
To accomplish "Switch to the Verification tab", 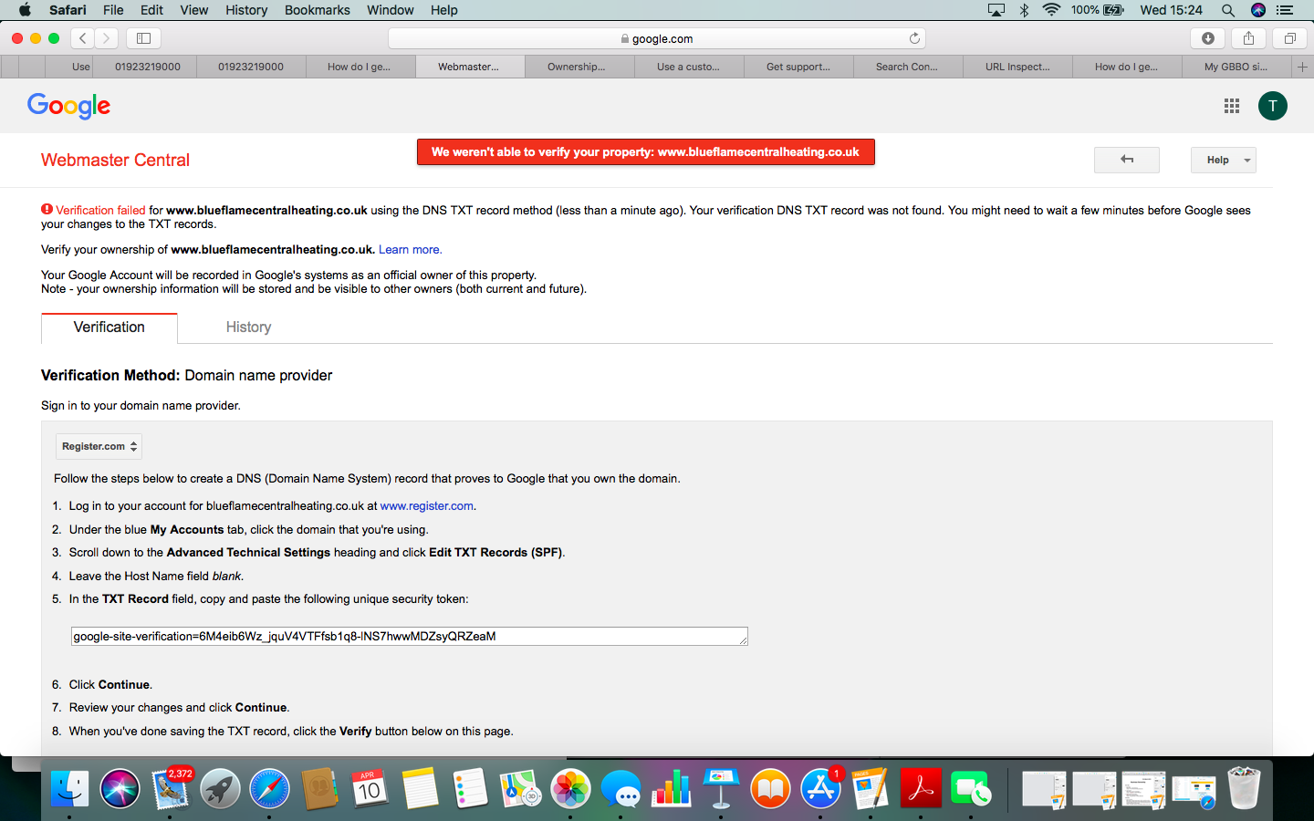I will click(x=109, y=327).
